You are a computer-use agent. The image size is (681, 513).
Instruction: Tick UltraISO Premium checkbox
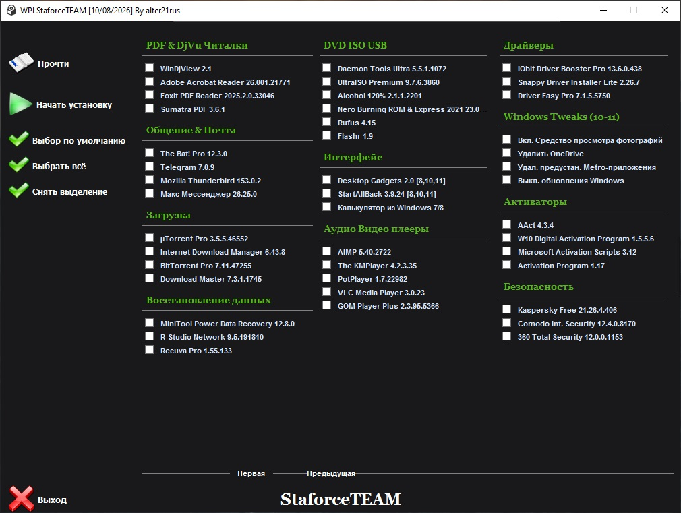pos(326,81)
